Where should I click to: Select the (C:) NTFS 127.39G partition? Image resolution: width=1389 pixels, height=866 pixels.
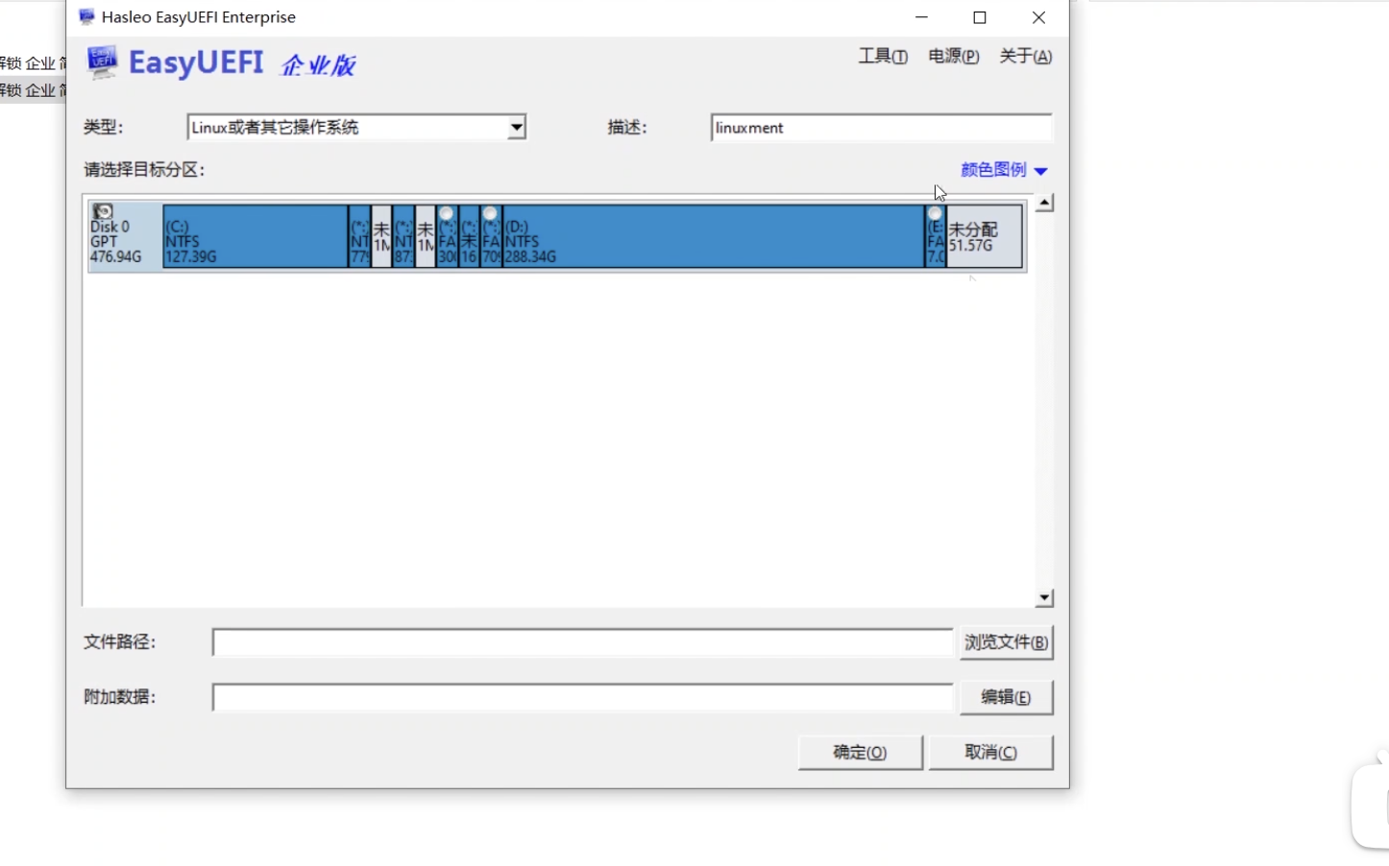(x=256, y=236)
